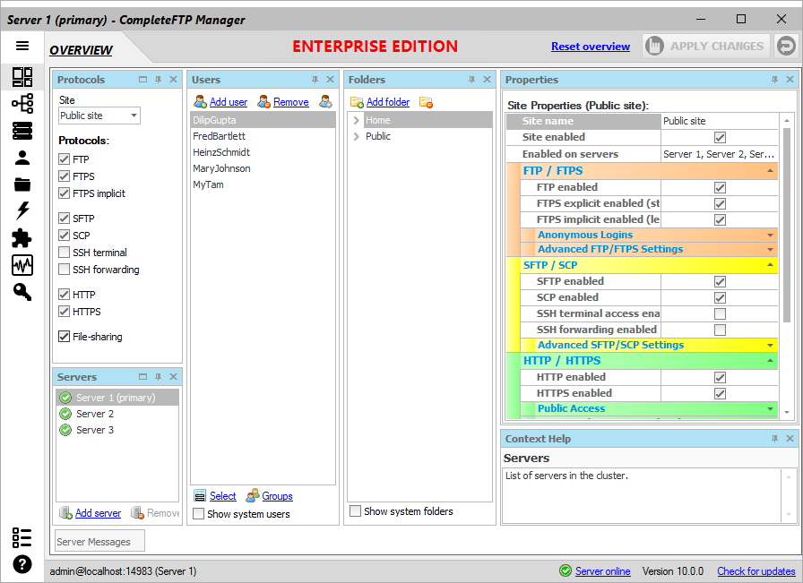The image size is (803, 583).
Task: Select the servers cluster icon in the sidebar
Action: pos(22,104)
